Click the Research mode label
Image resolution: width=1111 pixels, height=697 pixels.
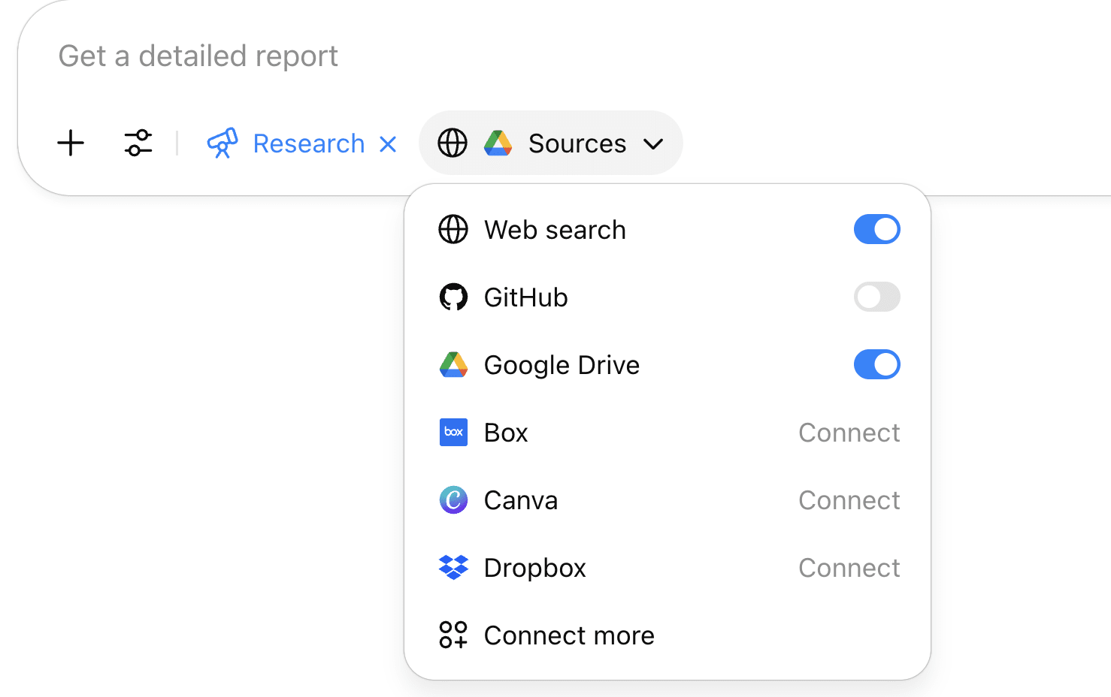(x=309, y=143)
